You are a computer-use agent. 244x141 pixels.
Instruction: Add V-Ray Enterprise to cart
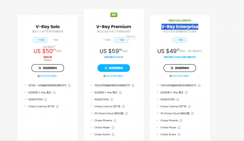coord(180,68)
